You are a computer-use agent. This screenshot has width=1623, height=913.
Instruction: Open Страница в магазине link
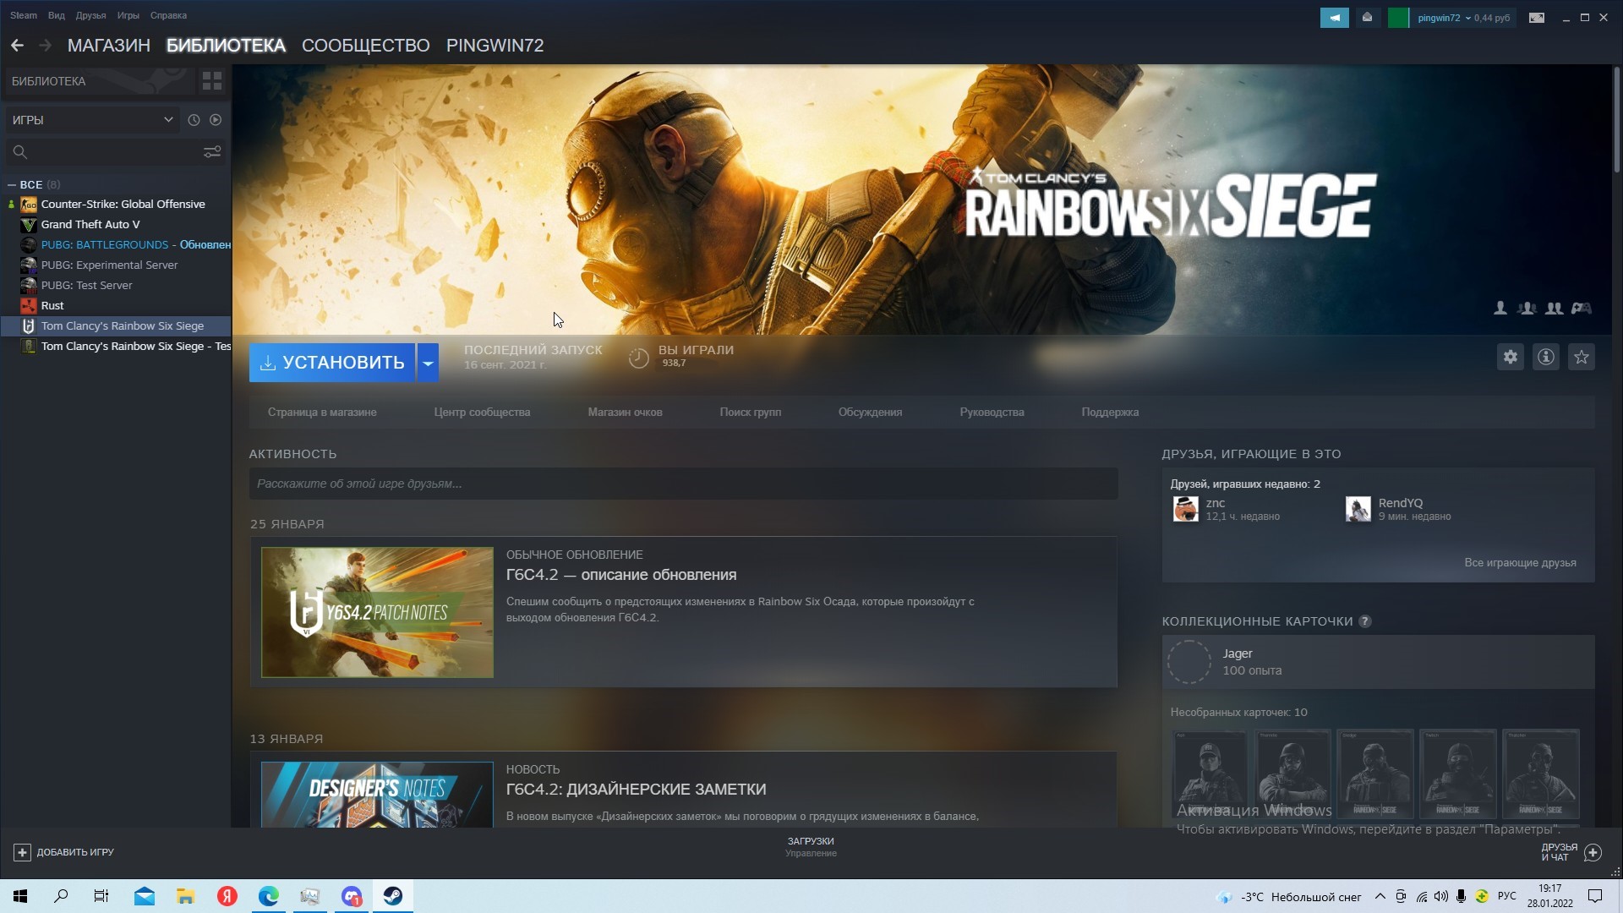pos(322,413)
